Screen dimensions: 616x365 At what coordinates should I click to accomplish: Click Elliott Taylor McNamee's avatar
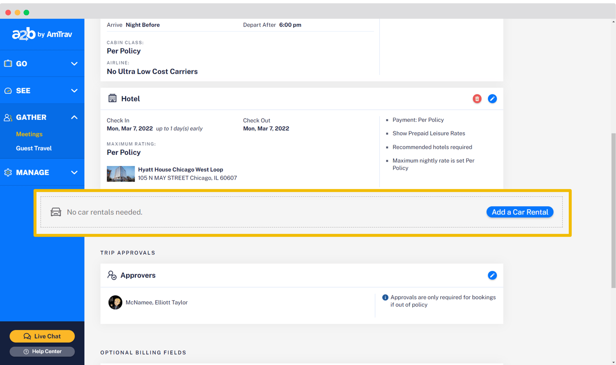pos(115,302)
